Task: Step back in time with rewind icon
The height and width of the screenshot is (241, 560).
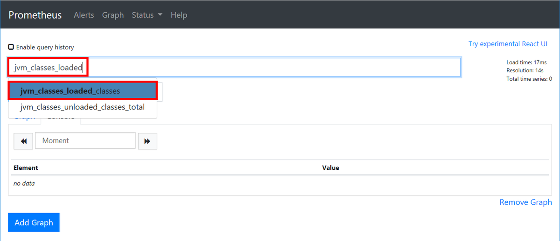Action: (23, 141)
